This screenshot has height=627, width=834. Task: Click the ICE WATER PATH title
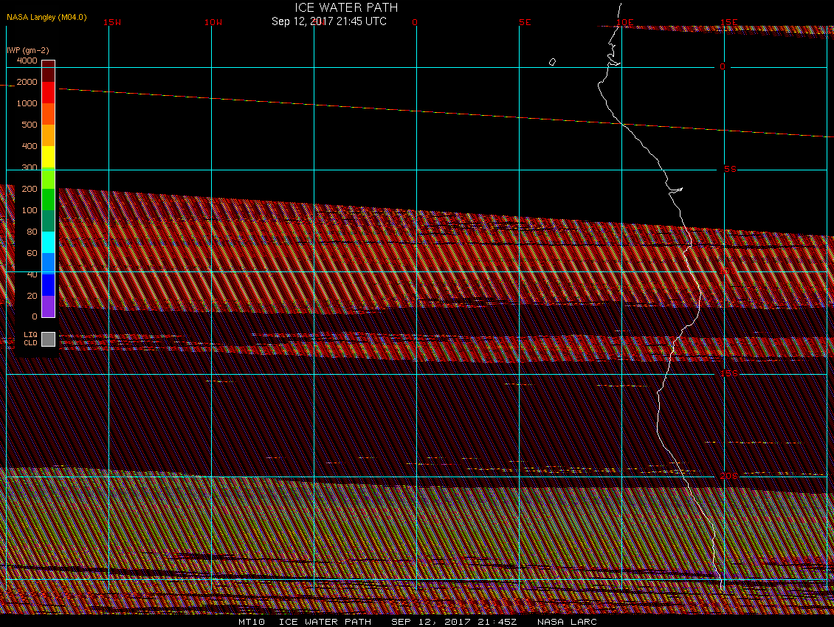[346, 7]
